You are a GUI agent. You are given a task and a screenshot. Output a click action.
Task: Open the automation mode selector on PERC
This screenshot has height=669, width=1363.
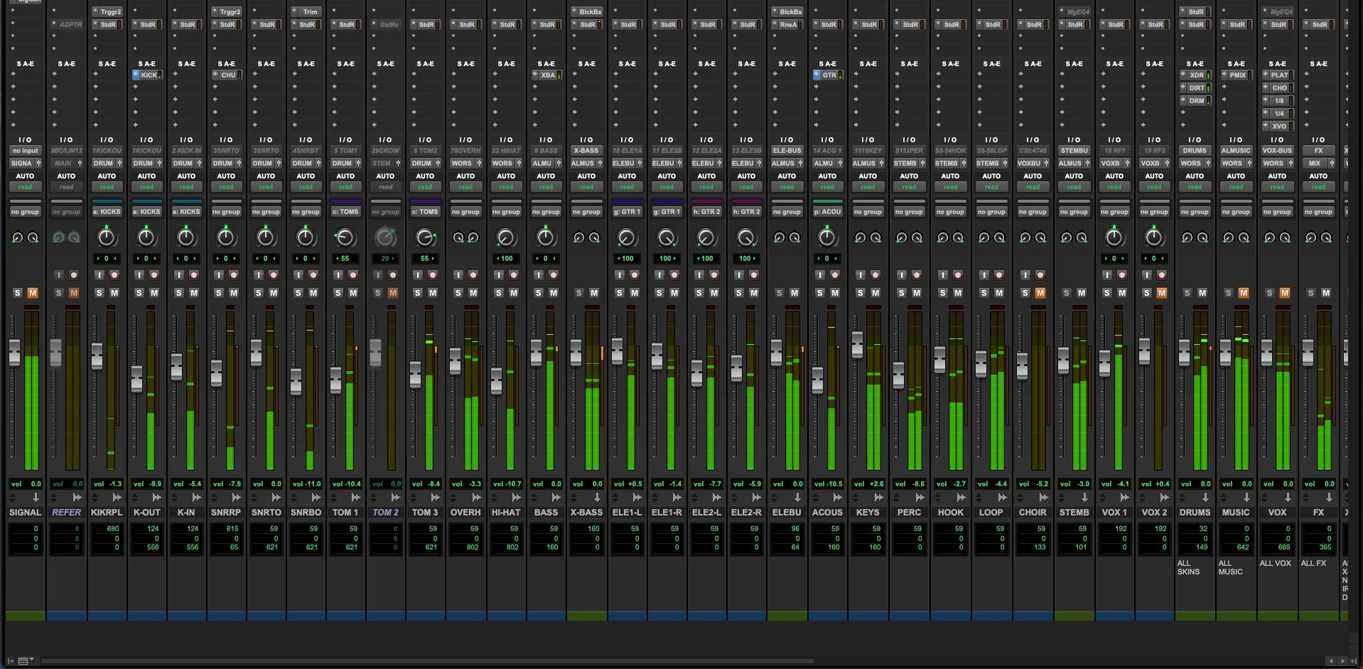click(x=909, y=187)
